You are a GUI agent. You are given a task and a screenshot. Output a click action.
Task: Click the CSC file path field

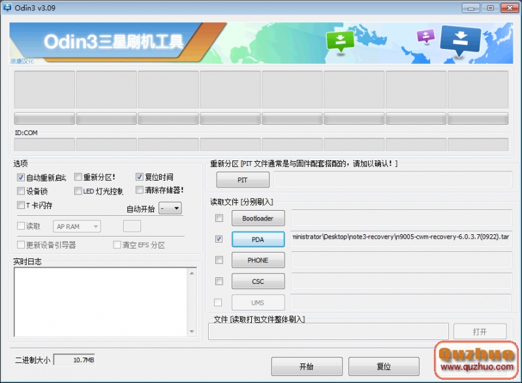[x=401, y=281]
